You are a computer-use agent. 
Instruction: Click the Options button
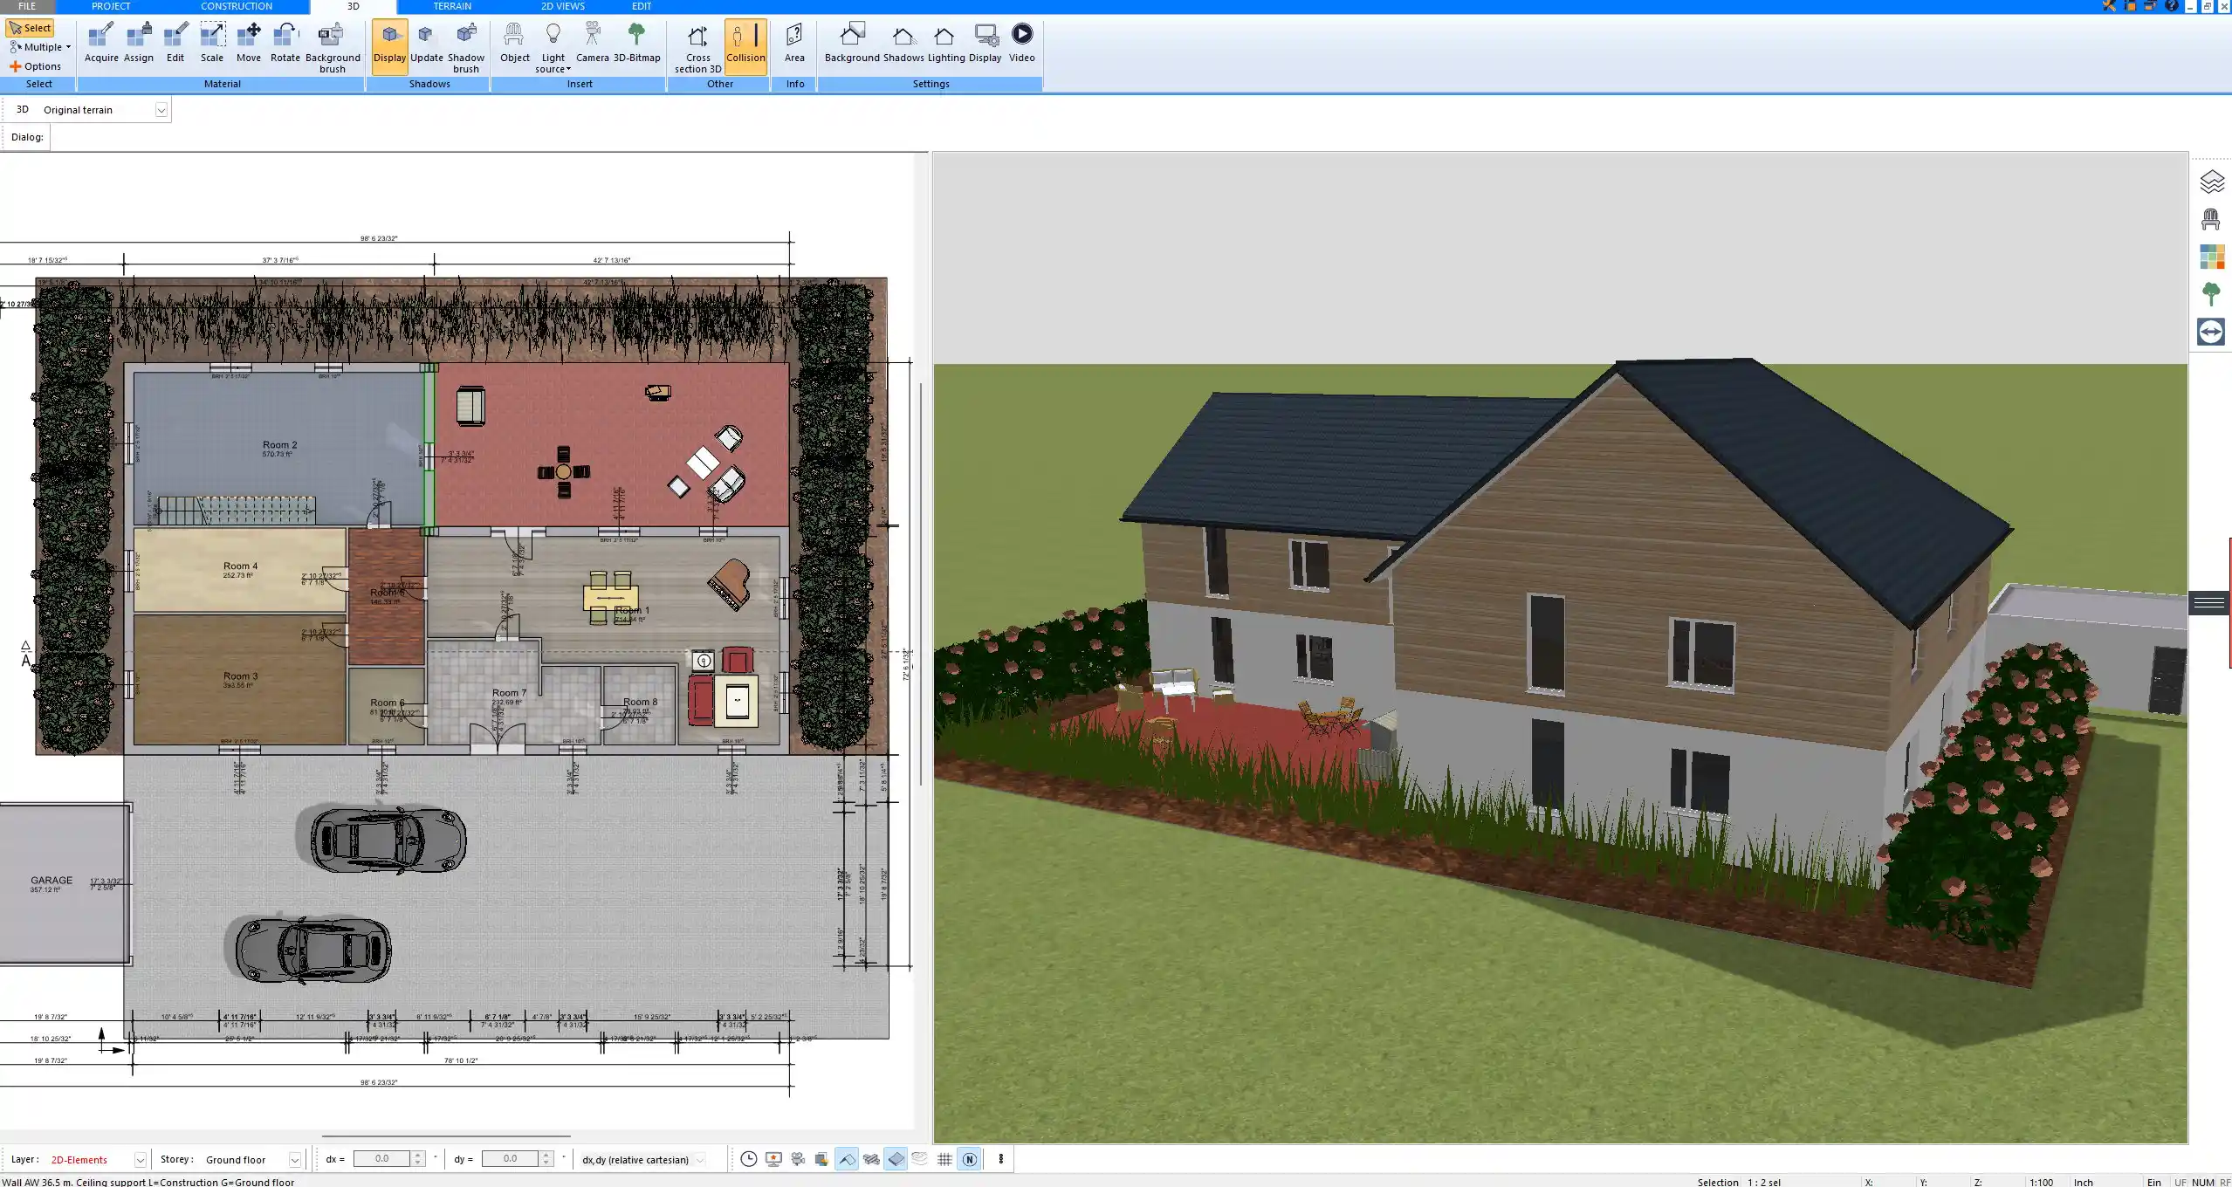click(x=36, y=66)
